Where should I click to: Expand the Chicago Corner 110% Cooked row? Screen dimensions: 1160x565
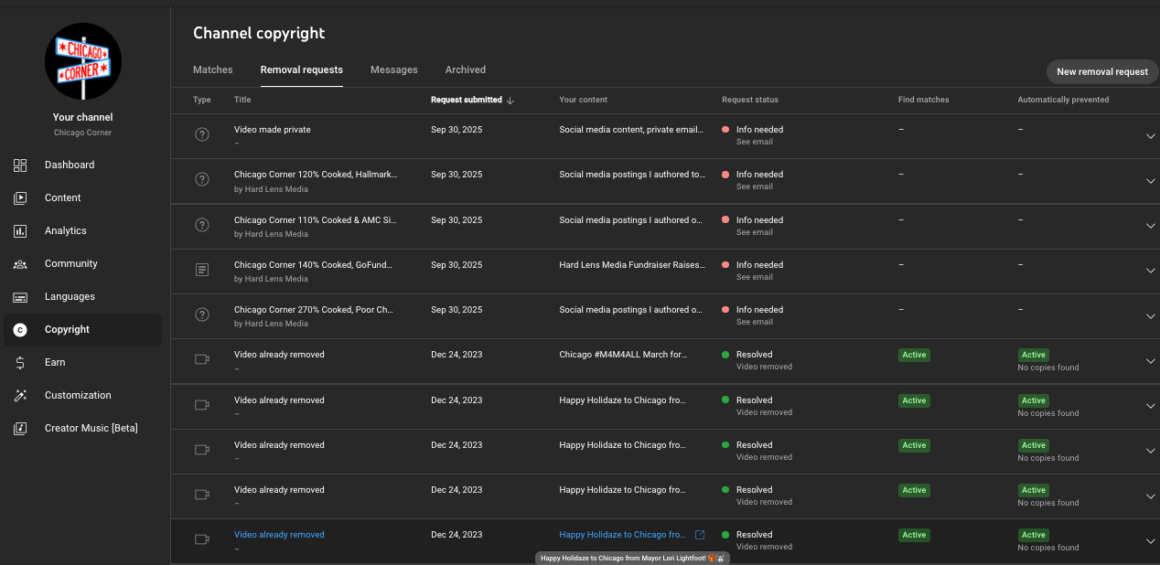(x=1150, y=227)
